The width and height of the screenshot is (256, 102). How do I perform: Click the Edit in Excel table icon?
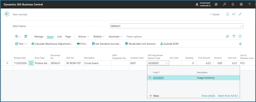click(26, 37)
